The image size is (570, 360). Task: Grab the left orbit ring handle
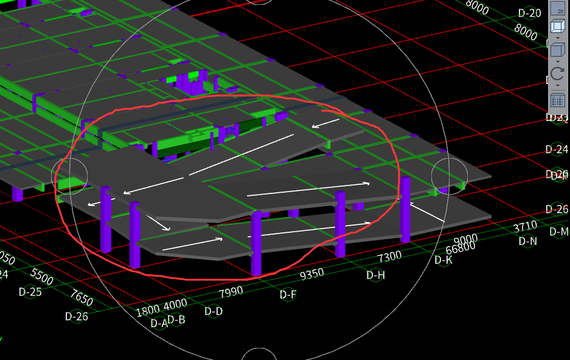(x=69, y=176)
